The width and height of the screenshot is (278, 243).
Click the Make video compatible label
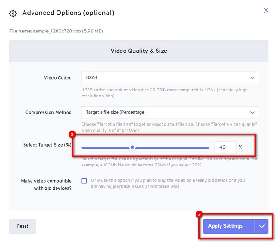pyautogui.click(x=46, y=185)
